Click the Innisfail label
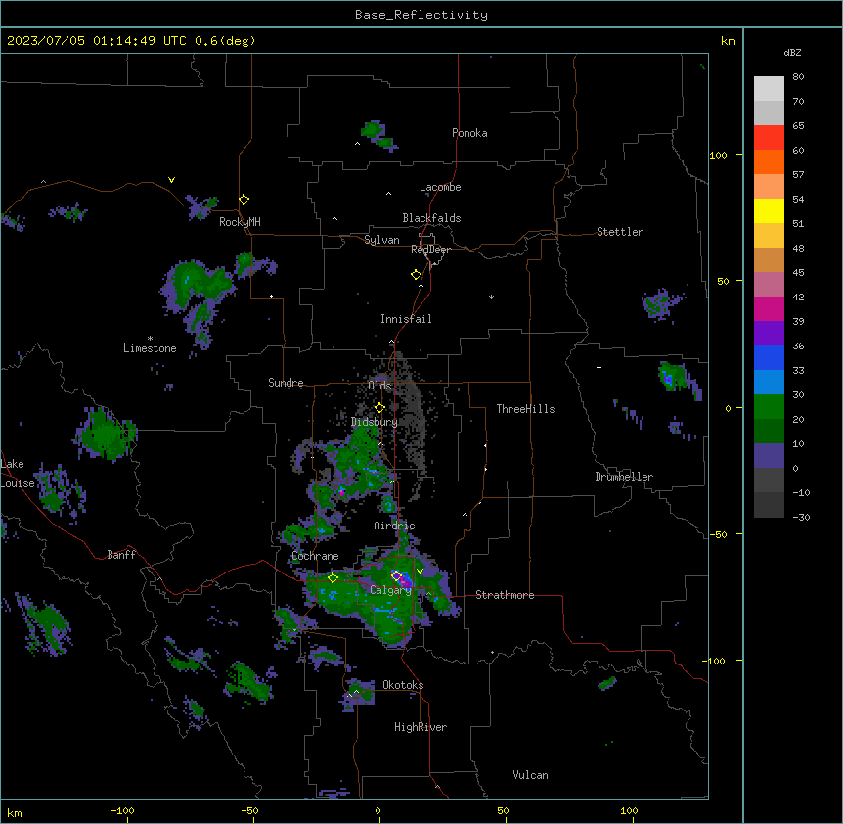The width and height of the screenshot is (843, 824). 406,319
